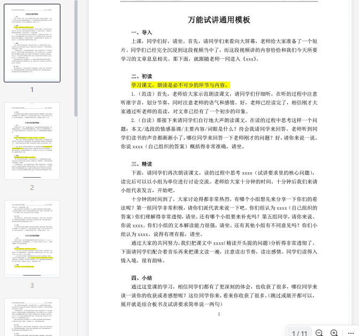The image size is (359, 336).
Task: Click the line starting 下面，请同学们再次朗读课文
Action: click(x=224, y=173)
